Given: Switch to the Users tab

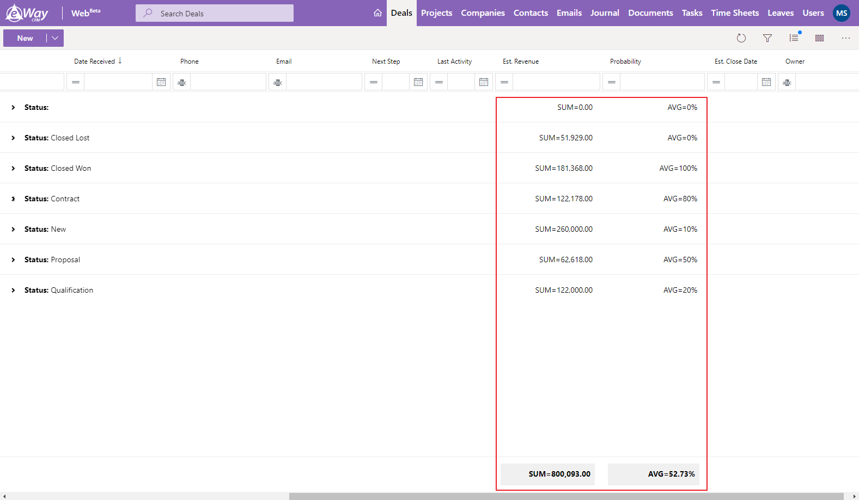Looking at the screenshot, I should point(813,13).
